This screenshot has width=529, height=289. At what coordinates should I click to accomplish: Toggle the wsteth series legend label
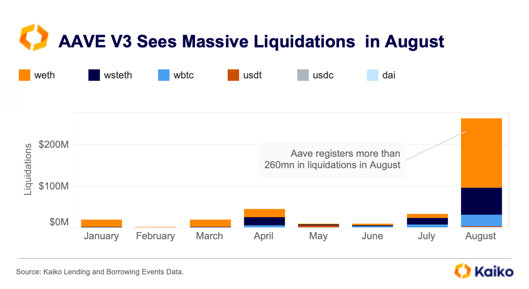click(x=119, y=75)
